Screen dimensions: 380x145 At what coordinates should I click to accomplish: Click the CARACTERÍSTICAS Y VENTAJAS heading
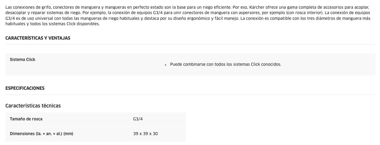[x=38, y=38]
